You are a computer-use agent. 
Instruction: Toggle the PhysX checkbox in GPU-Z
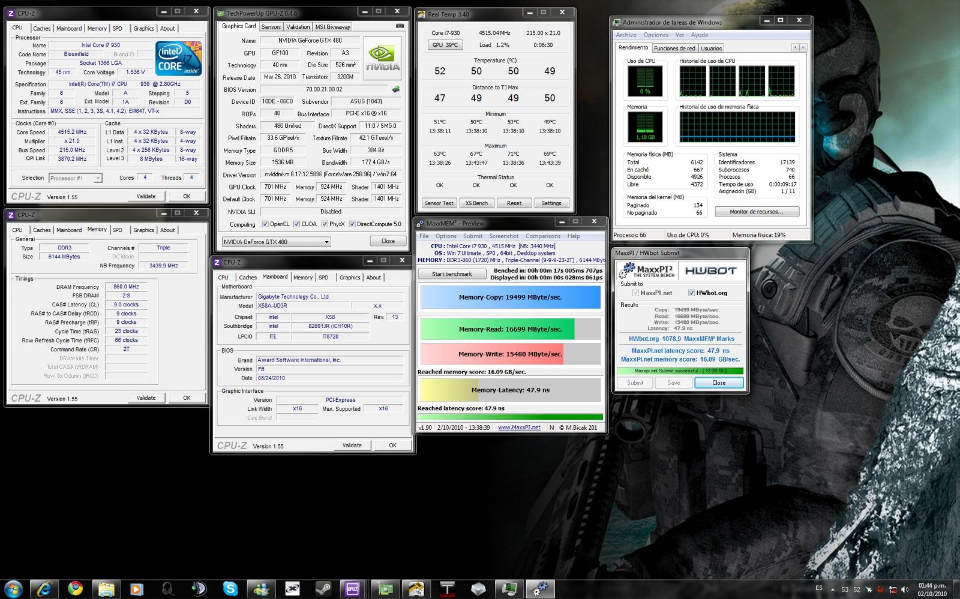325,224
